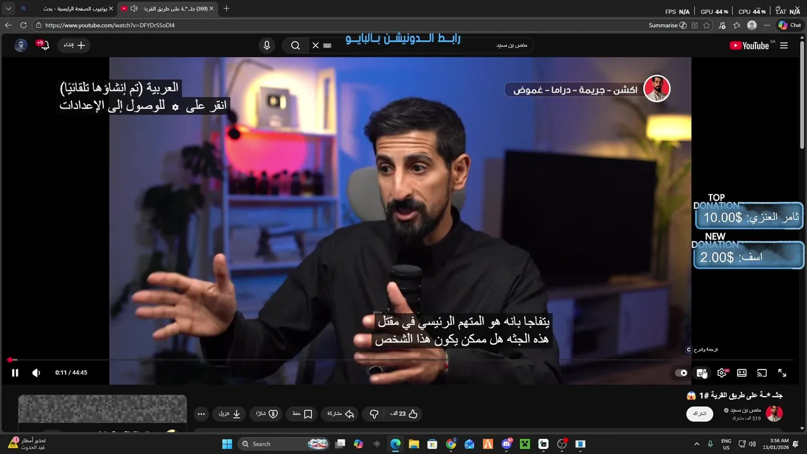
Task: Open favorites list icon
Action: click(736, 25)
